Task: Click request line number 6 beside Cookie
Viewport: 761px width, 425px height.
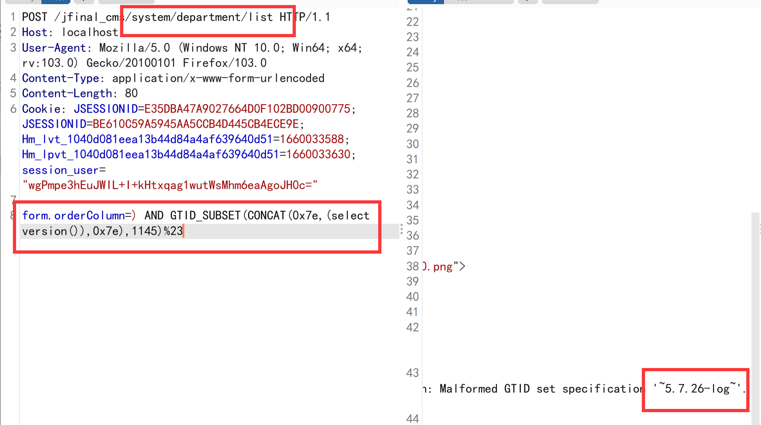Action: [13, 109]
